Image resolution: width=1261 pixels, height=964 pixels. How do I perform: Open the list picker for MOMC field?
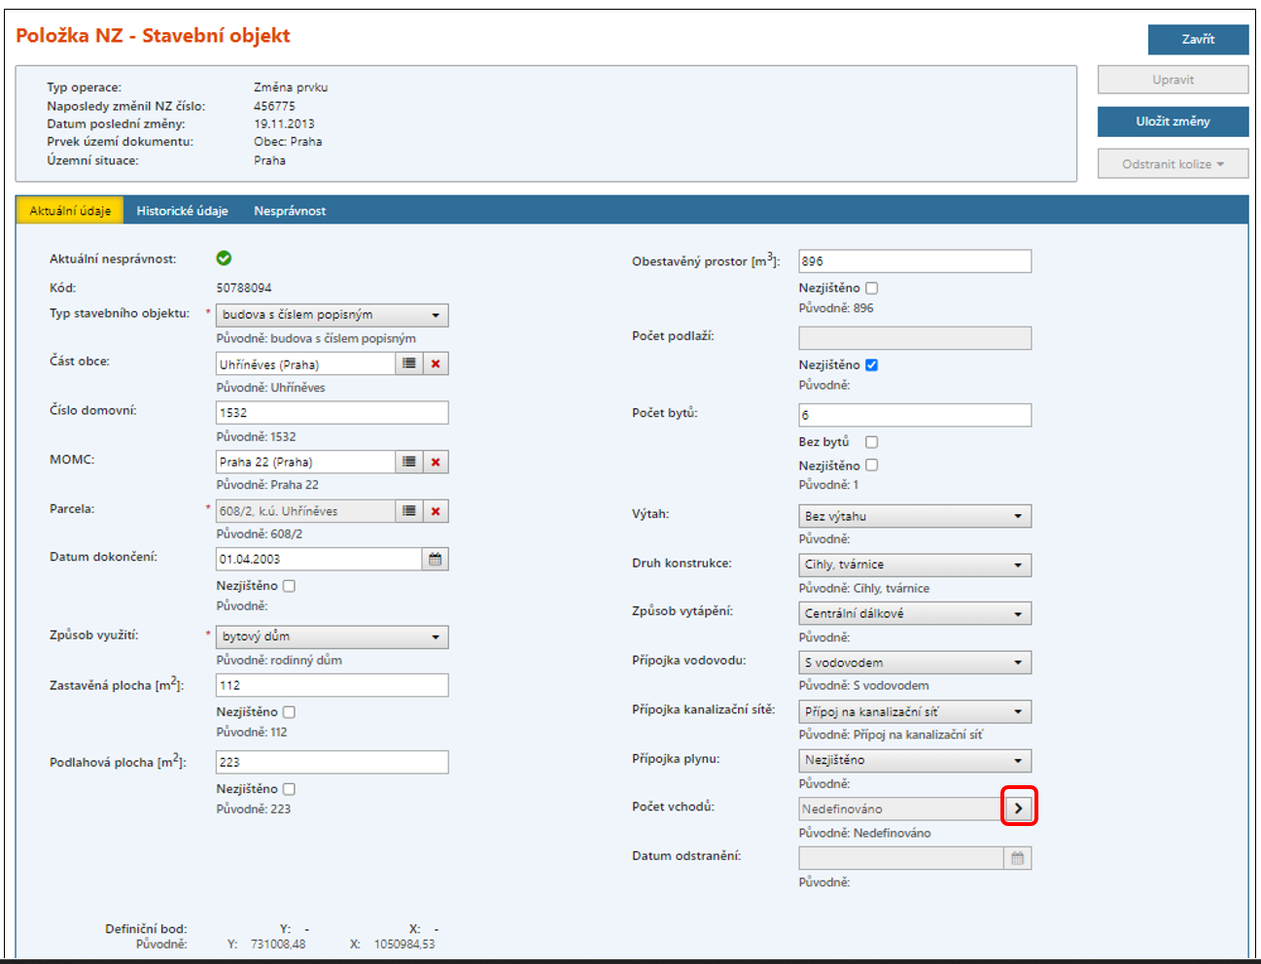click(x=409, y=462)
